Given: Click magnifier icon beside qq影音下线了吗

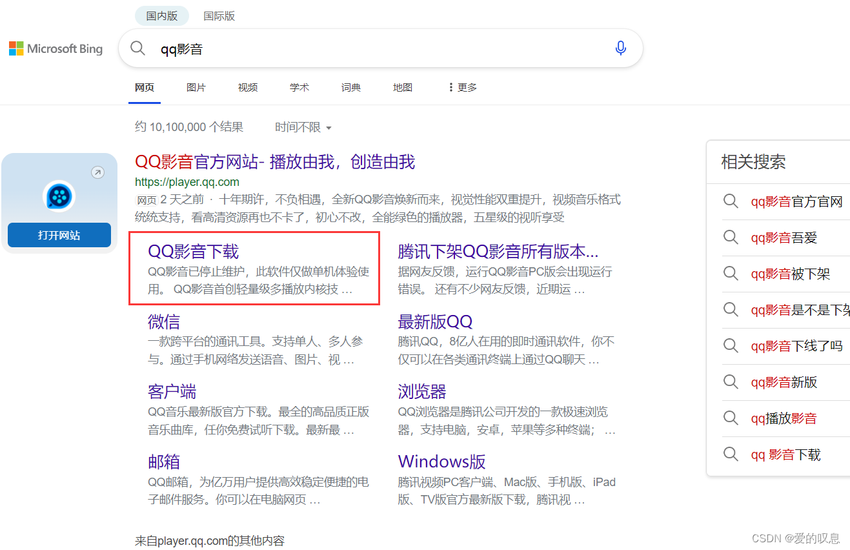Looking at the screenshot, I should coord(731,346).
